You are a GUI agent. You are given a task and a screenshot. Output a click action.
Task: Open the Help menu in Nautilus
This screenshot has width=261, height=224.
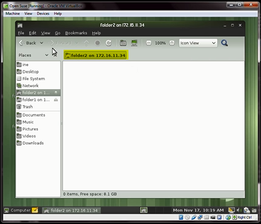(96, 33)
